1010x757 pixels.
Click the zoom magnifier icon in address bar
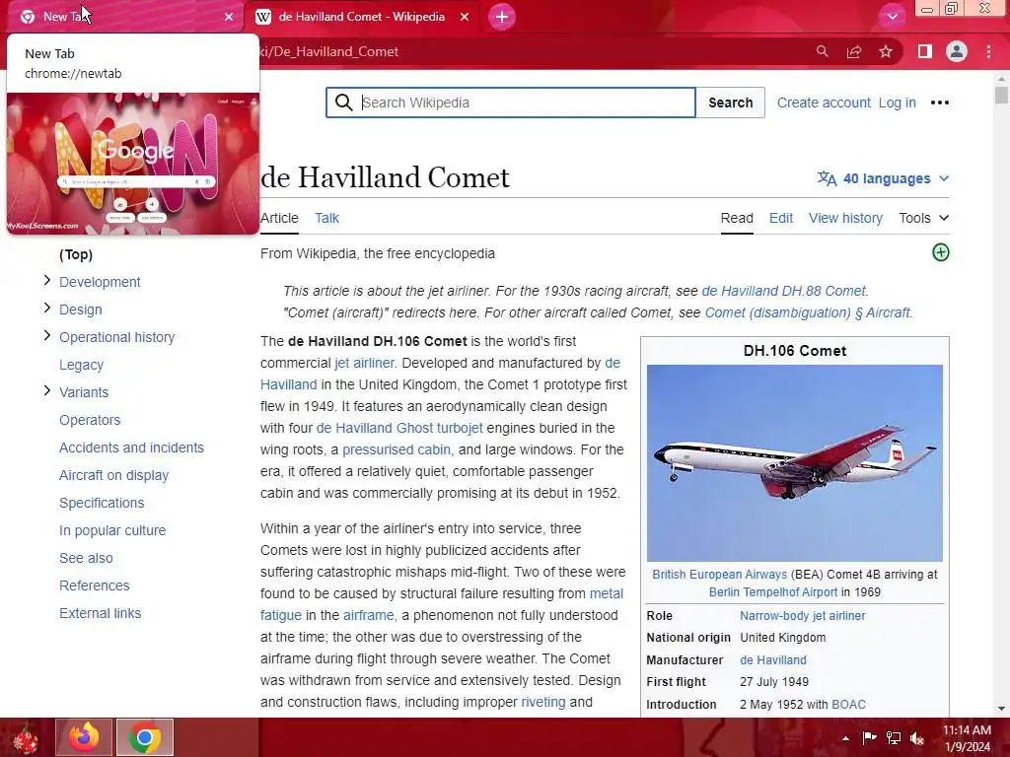point(822,51)
